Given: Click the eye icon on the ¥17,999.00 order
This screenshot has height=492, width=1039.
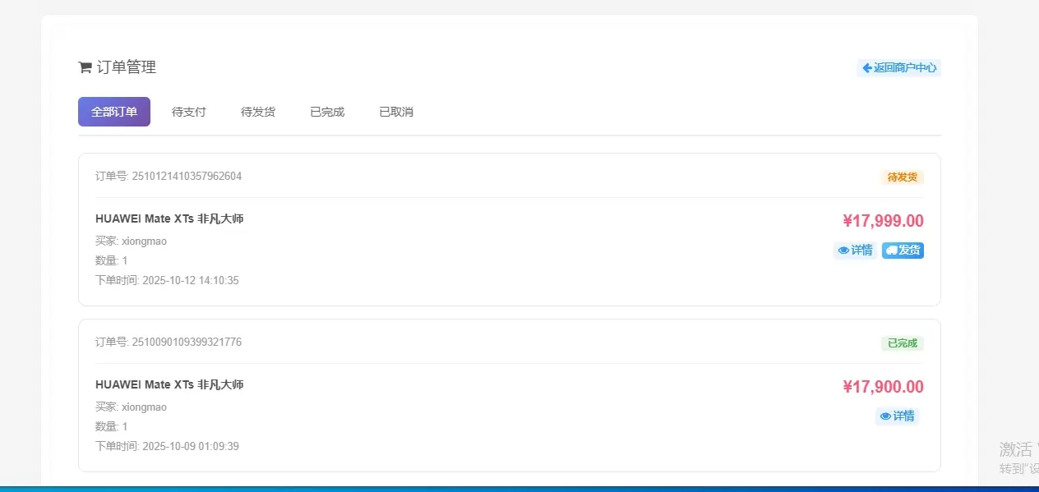Looking at the screenshot, I should pos(843,251).
